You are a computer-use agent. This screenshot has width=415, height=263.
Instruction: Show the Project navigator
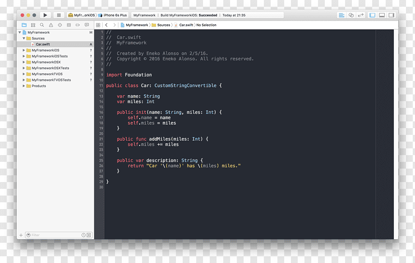point(24,25)
